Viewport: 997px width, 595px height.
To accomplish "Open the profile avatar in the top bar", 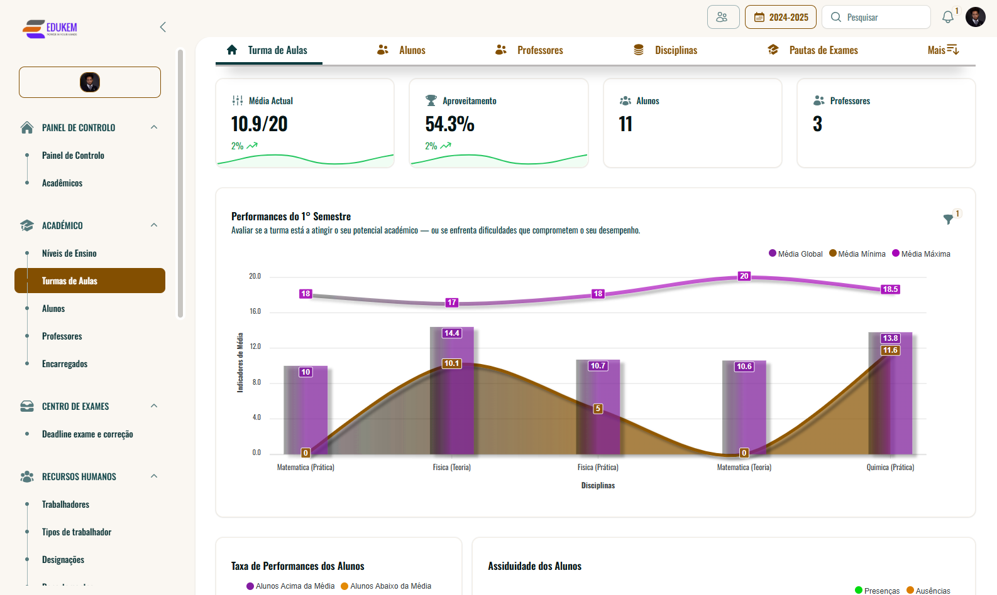I will click(975, 17).
